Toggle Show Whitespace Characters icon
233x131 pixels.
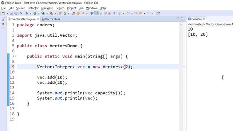click(114, 13)
